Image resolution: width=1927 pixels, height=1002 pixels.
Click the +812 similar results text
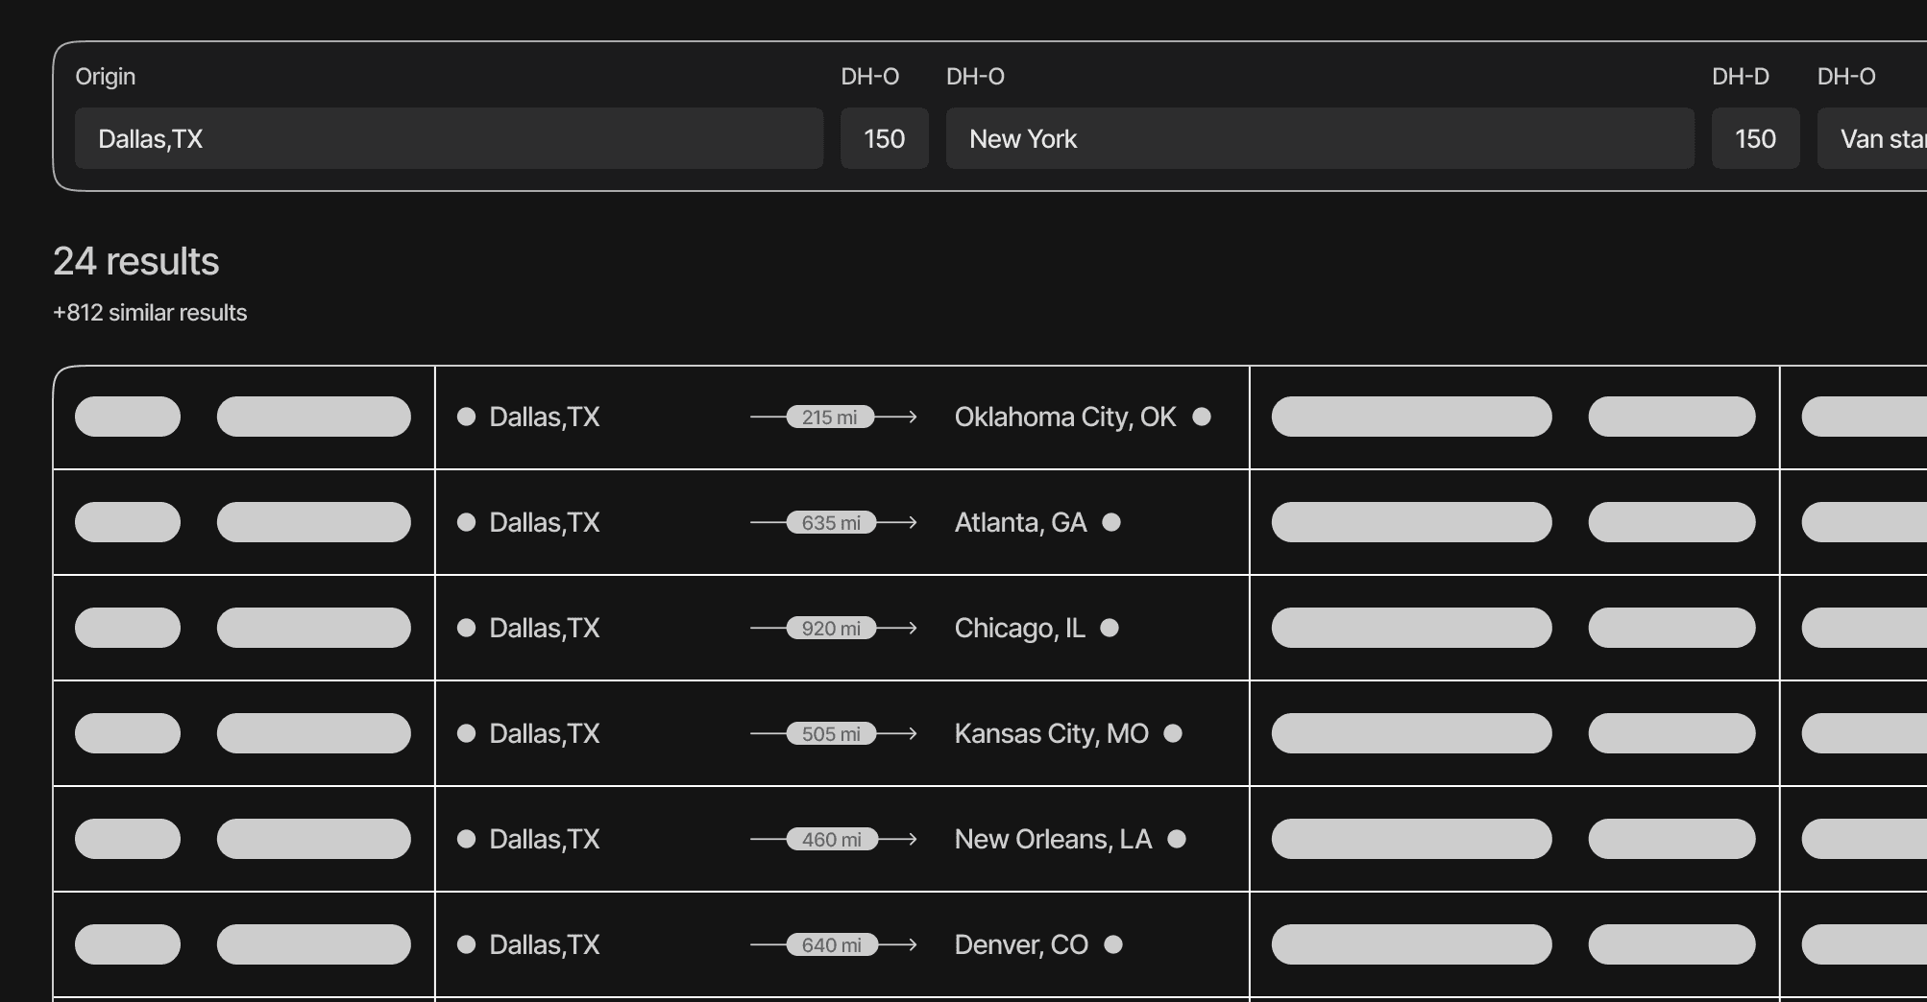pyautogui.click(x=150, y=313)
